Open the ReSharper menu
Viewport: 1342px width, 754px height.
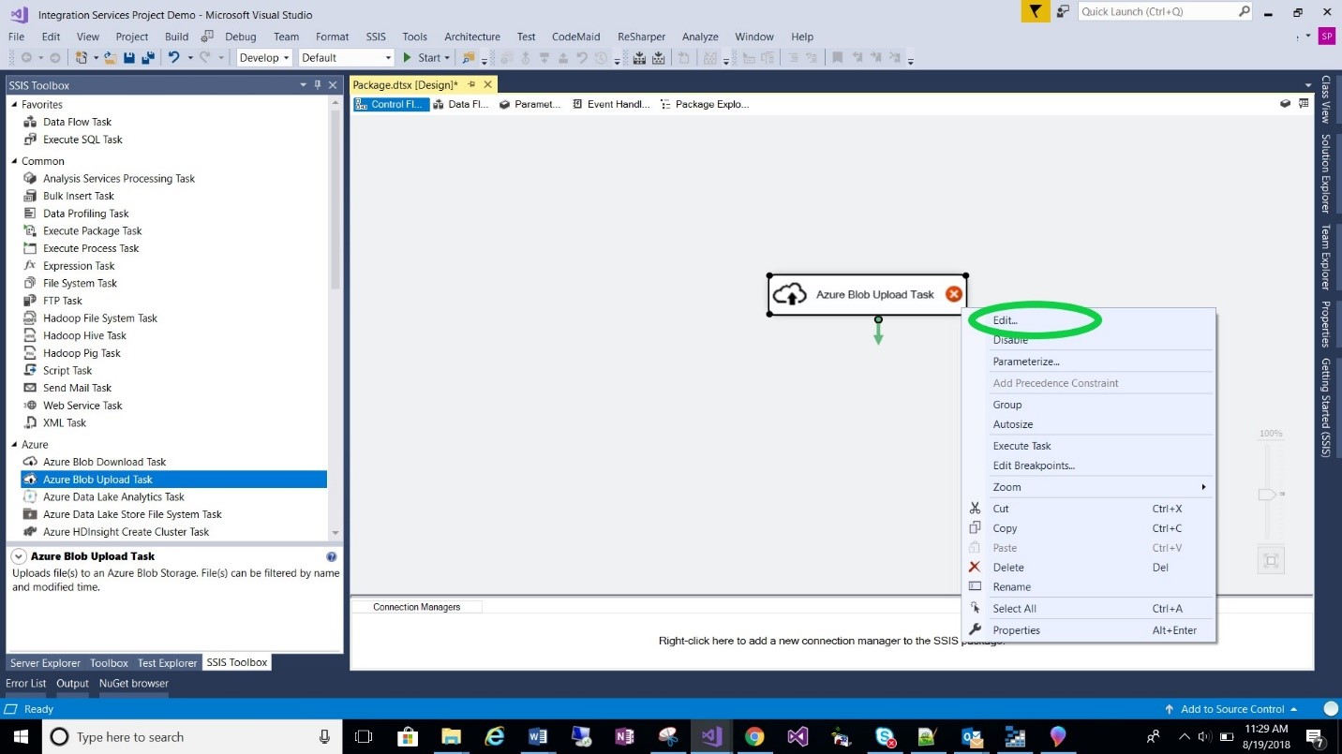point(640,37)
